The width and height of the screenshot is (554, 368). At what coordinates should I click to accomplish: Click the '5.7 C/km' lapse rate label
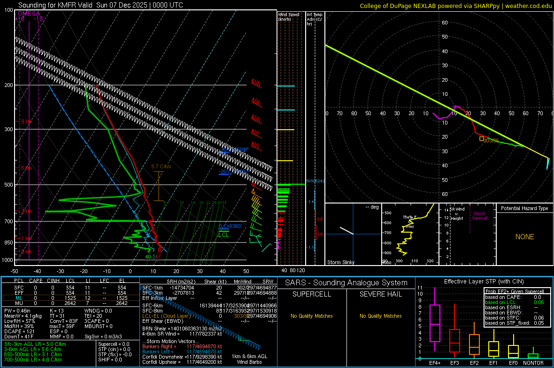tap(161, 166)
